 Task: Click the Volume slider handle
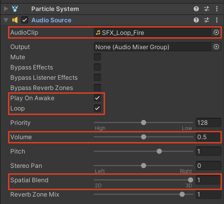tap(144, 137)
